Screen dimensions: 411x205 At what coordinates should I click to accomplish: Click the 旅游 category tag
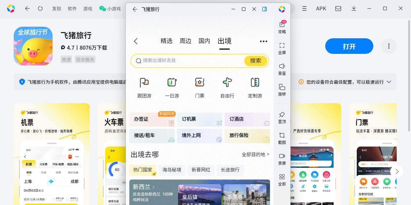click(x=66, y=59)
